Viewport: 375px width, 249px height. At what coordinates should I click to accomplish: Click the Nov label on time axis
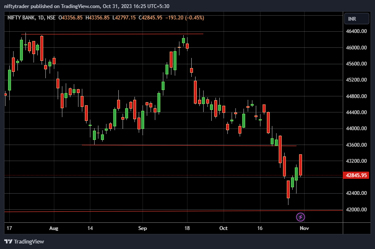[304, 228]
